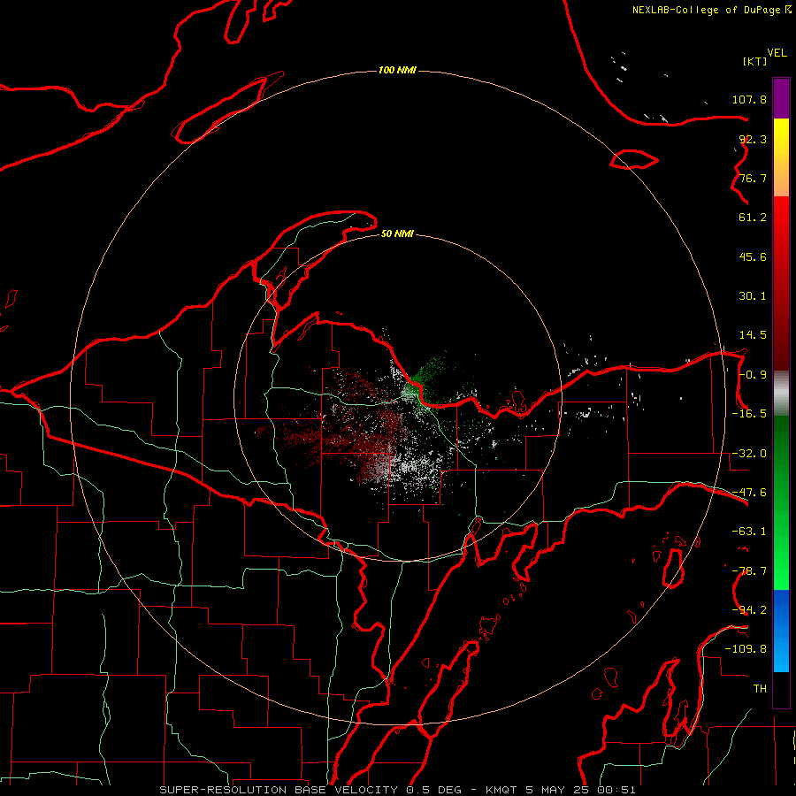Image resolution: width=796 pixels, height=796 pixels.
Task: Click the VEL legend title
Action: pyautogui.click(x=777, y=53)
